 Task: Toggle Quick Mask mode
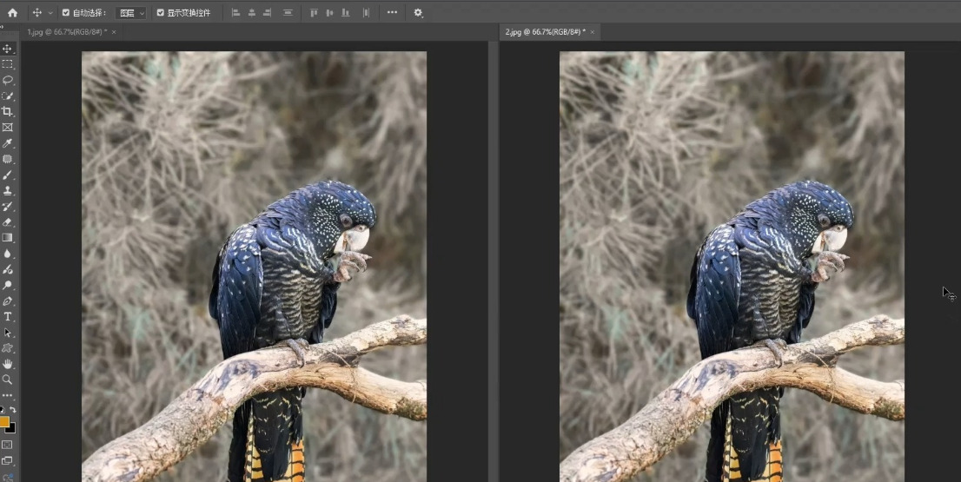[7, 445]
